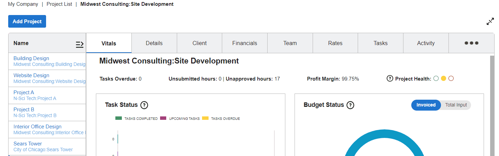Open Budget Status help question mark
This screenshot has width=499, height=156.
point(350,105)
